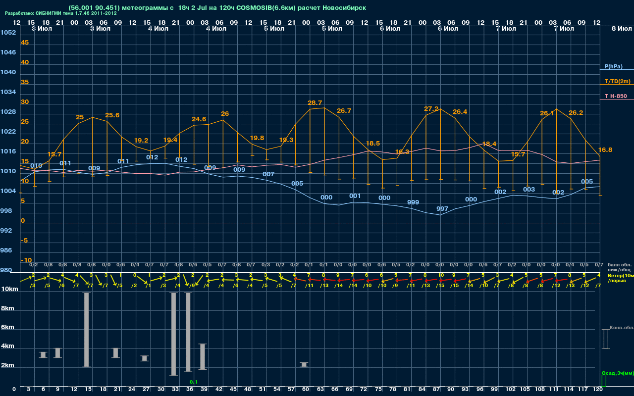Click the 18.5 temperature label
The image size is (634, 396).
pos(372,144)
